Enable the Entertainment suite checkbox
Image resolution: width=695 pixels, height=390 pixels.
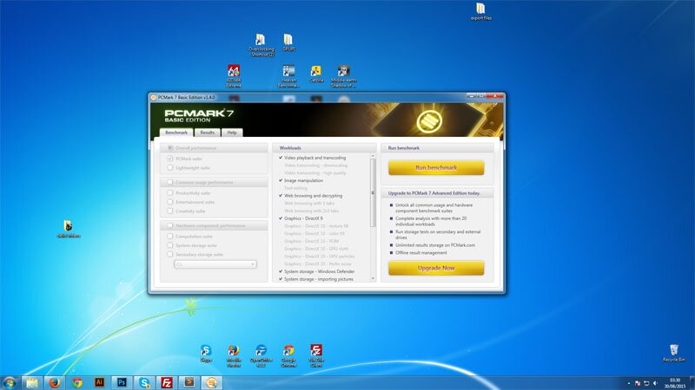click(170, 202)
